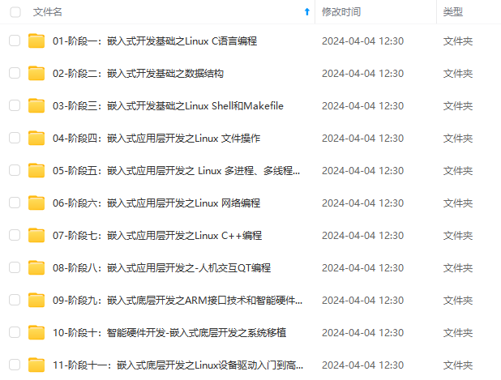This screenshot has height=380, width=501.
Task: Click 文件夹 type in 05-阶段五 row
Action: click(x=458, y=171)
